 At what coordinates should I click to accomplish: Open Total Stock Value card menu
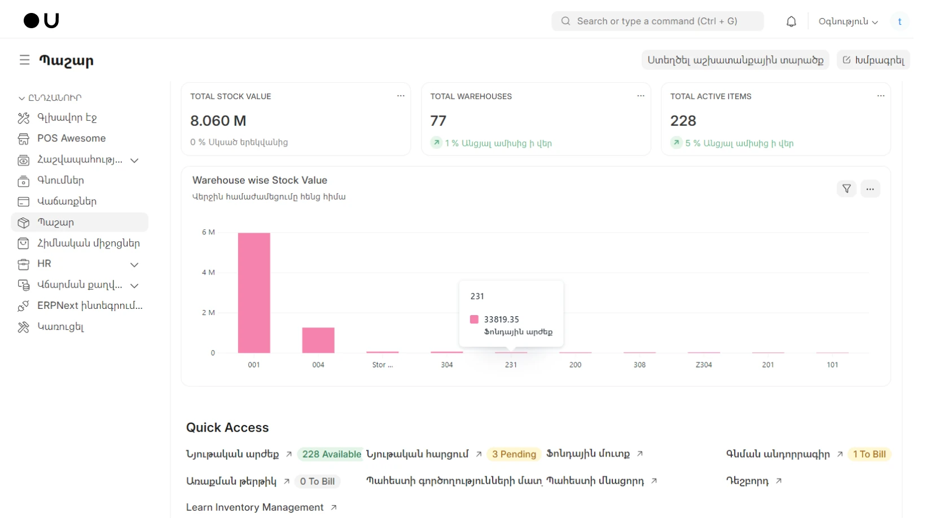pyautogui.click(x=401, y=96)
